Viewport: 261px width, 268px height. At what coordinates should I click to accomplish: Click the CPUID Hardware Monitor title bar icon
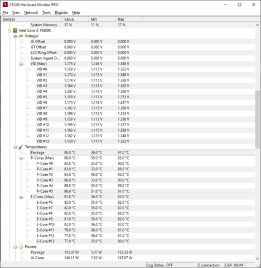pos(5,4)
